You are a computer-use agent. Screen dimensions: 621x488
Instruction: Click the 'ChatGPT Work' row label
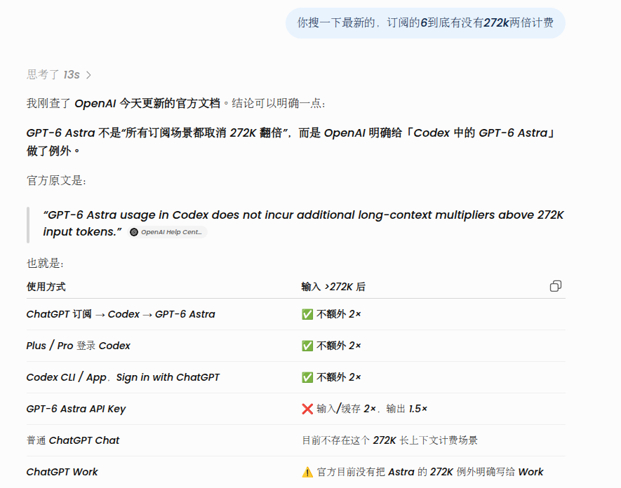(62, 472)
